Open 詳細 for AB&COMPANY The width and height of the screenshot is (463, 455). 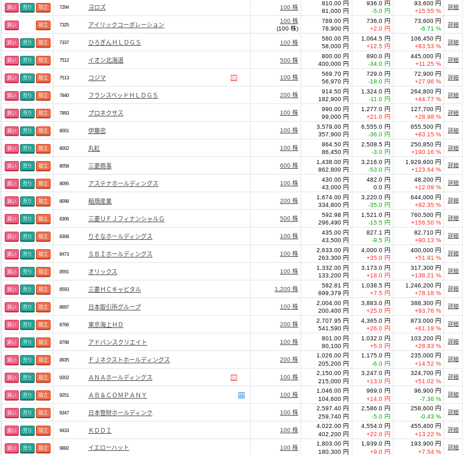453,395
